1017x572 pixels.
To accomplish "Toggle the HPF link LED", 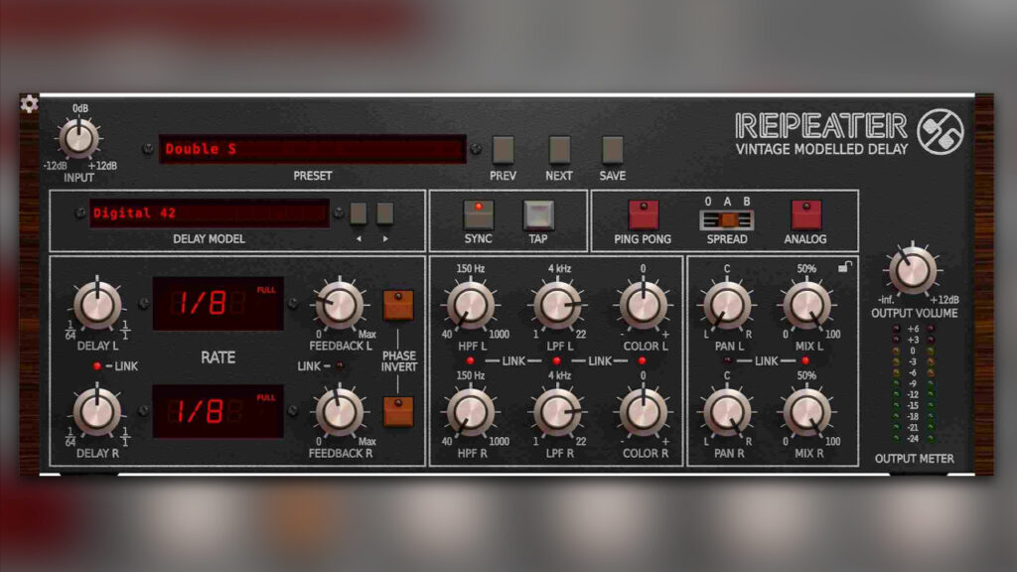I will point(470,360).
